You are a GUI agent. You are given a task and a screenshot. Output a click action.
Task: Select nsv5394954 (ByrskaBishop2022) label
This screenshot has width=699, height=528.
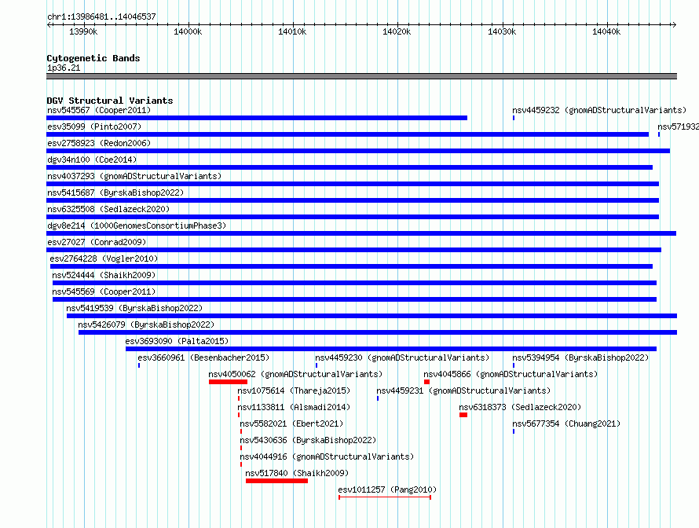(580, 357)
